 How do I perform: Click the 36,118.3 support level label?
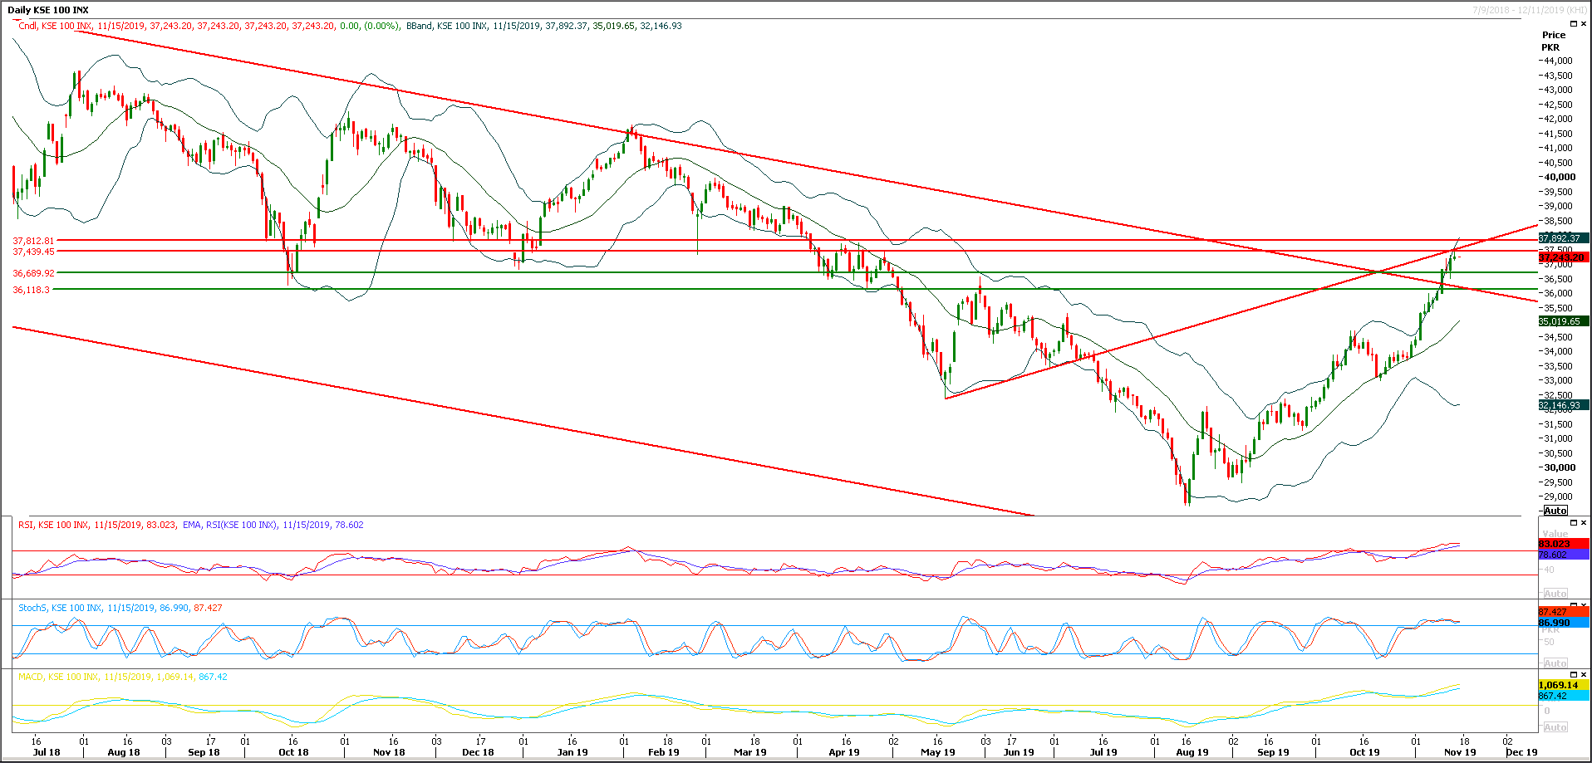(x=32, y=290)
